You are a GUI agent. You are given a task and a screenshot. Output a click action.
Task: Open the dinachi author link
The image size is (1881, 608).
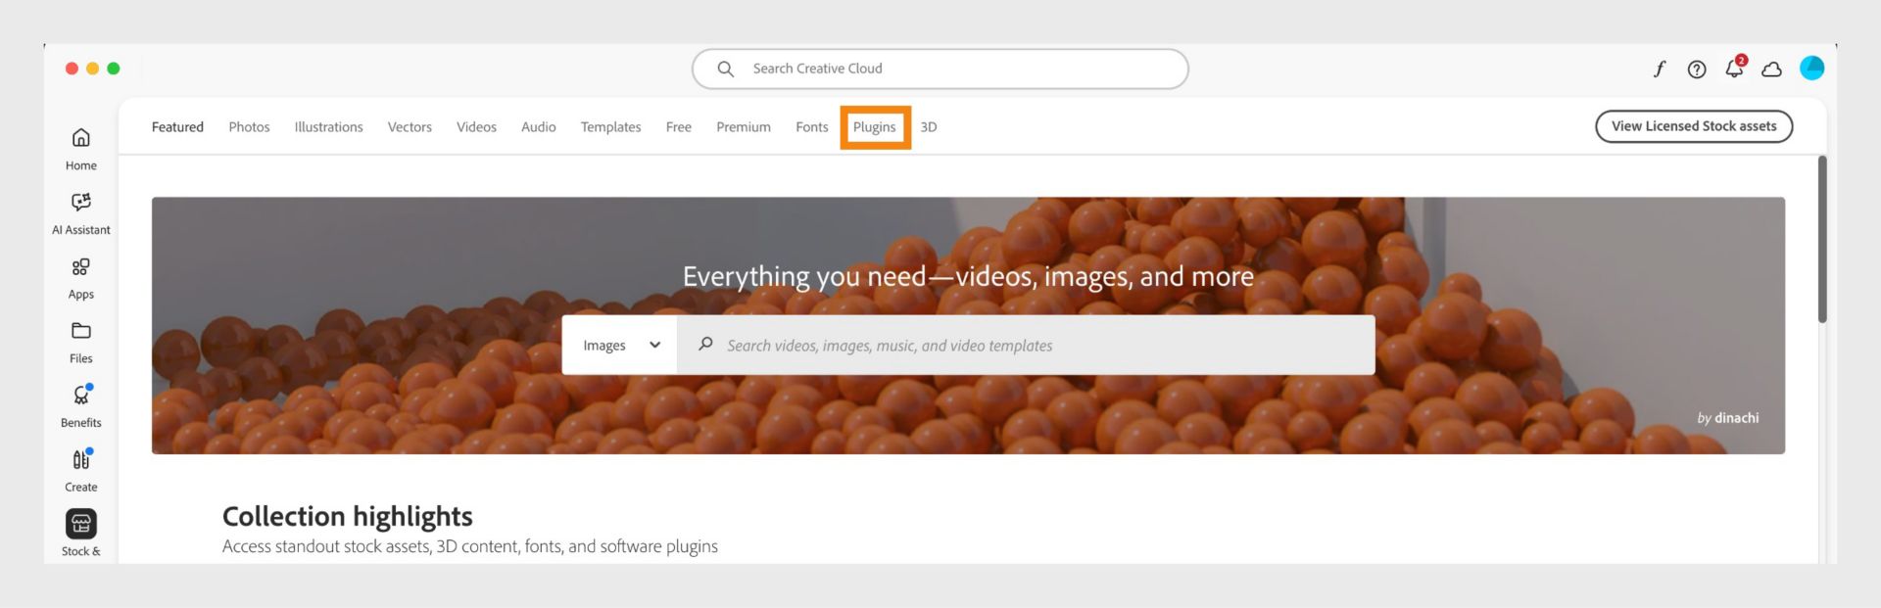(1736, 418)
